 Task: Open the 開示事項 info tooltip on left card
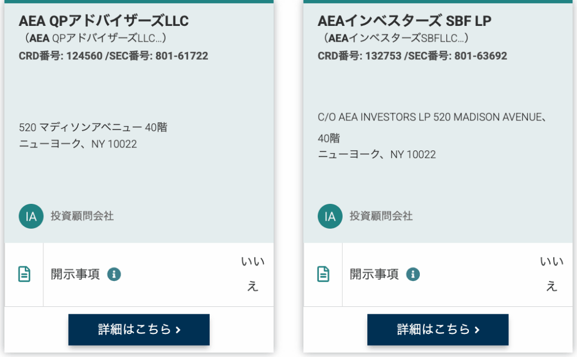114,274
